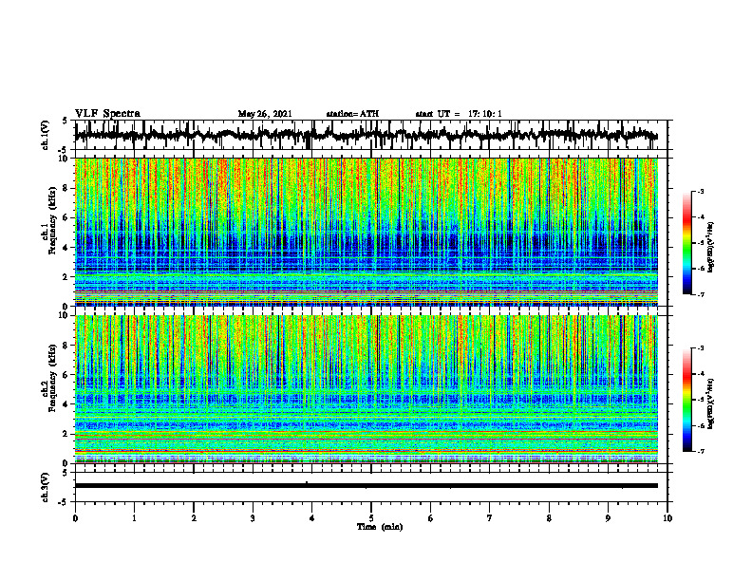Select the ch.2 spectrogram color scale bar
Viewport: 752px width, 581px height.
[686, 400]
